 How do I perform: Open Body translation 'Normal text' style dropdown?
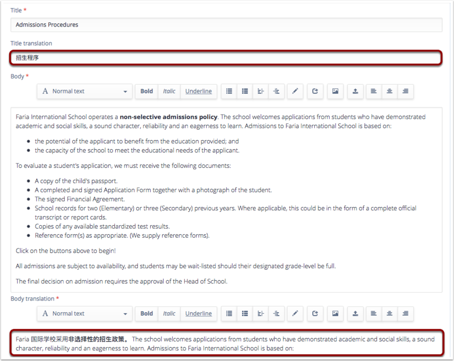[x=84, y=314]
